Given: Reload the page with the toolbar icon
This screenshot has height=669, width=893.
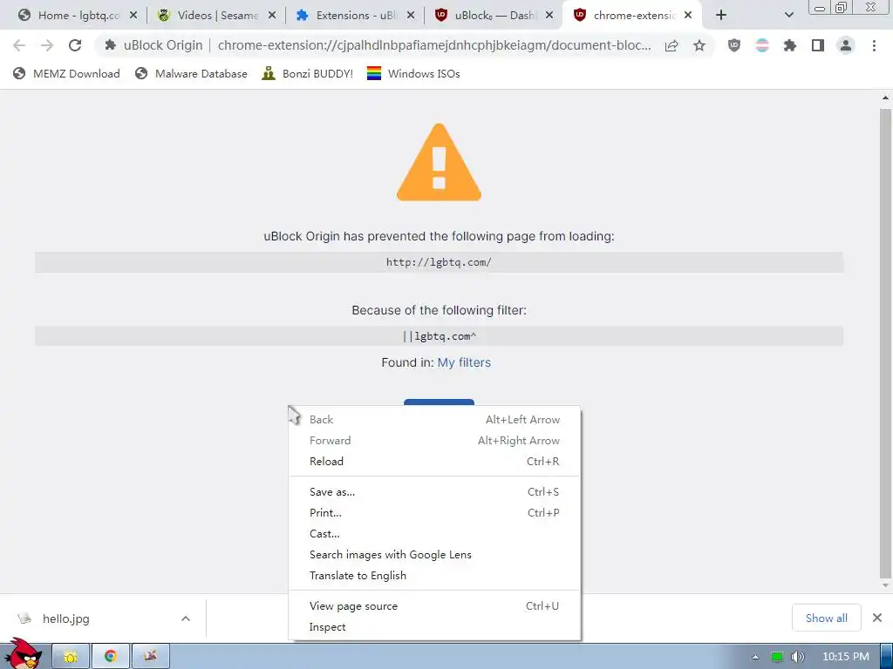Looking at the screenshot, I should pos(75,45).
